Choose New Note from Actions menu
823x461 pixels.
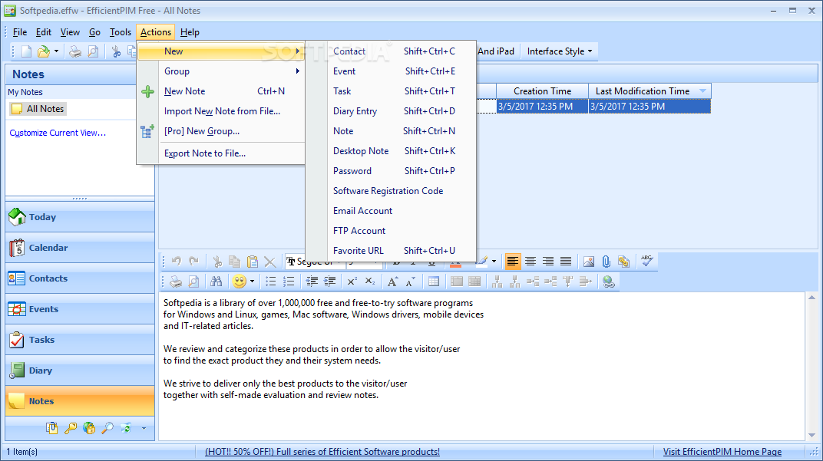[x=220, y=91]
